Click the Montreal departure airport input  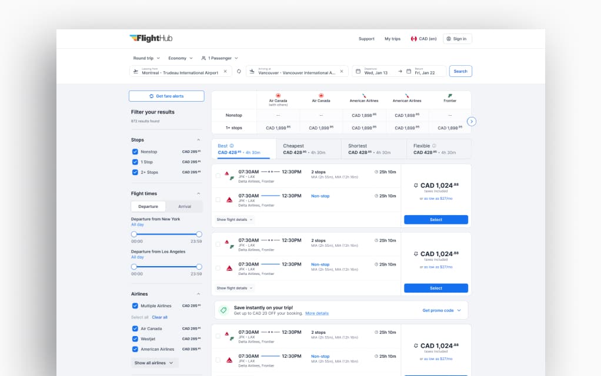(x=180, y=71)
